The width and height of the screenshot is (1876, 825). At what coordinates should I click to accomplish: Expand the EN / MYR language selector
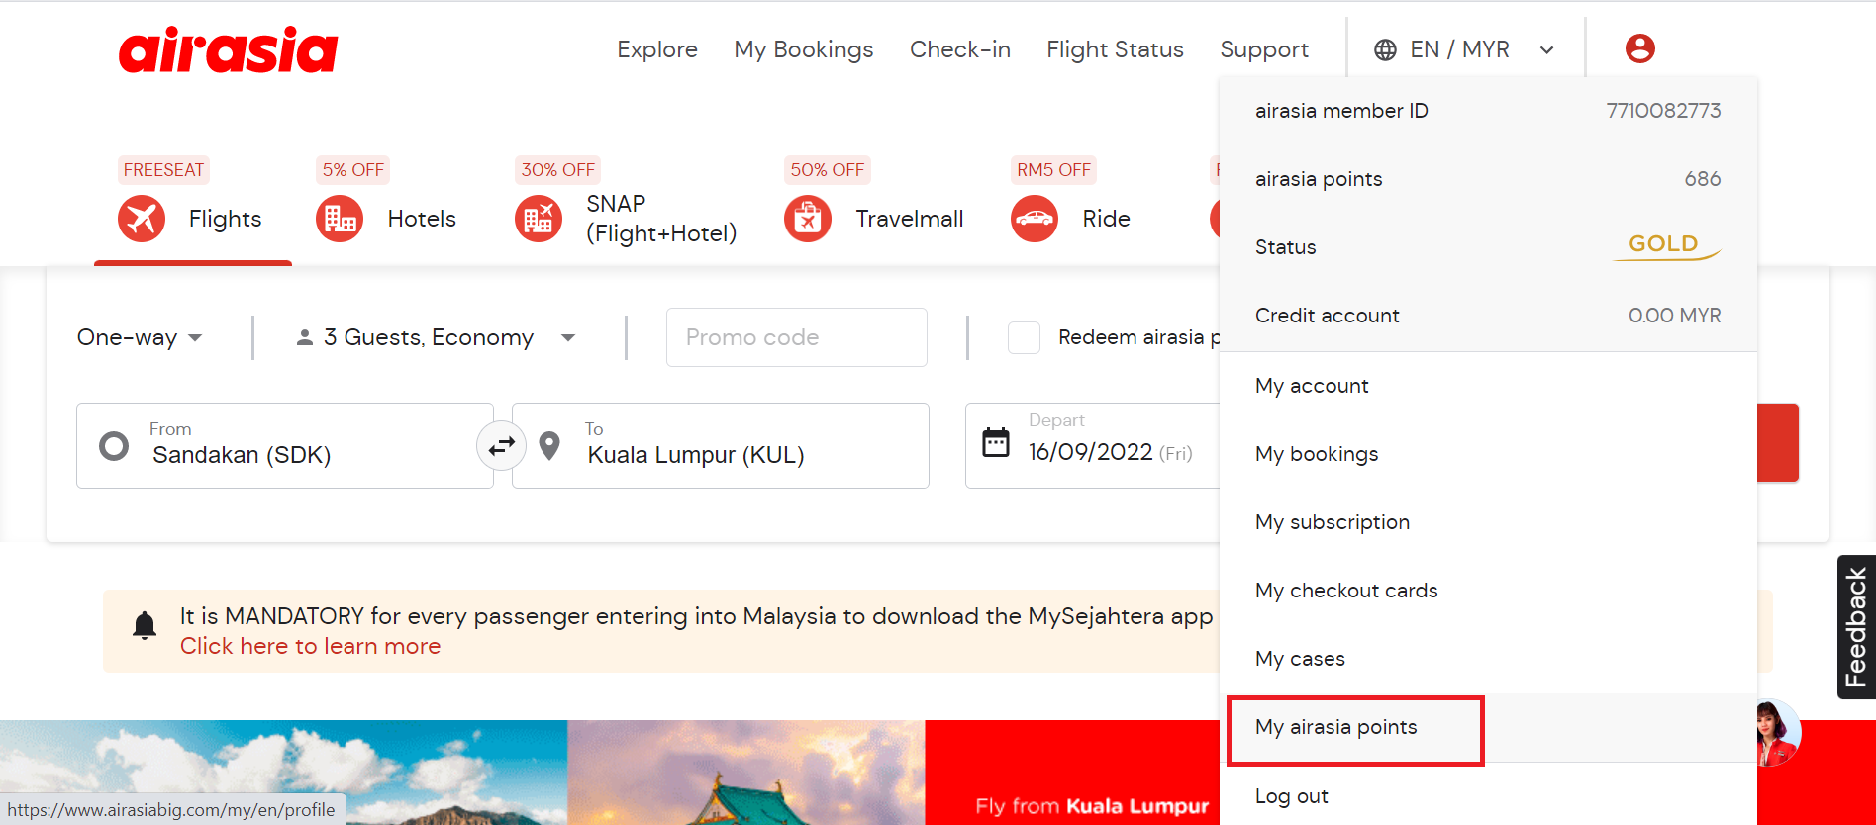pos(1464,49)
